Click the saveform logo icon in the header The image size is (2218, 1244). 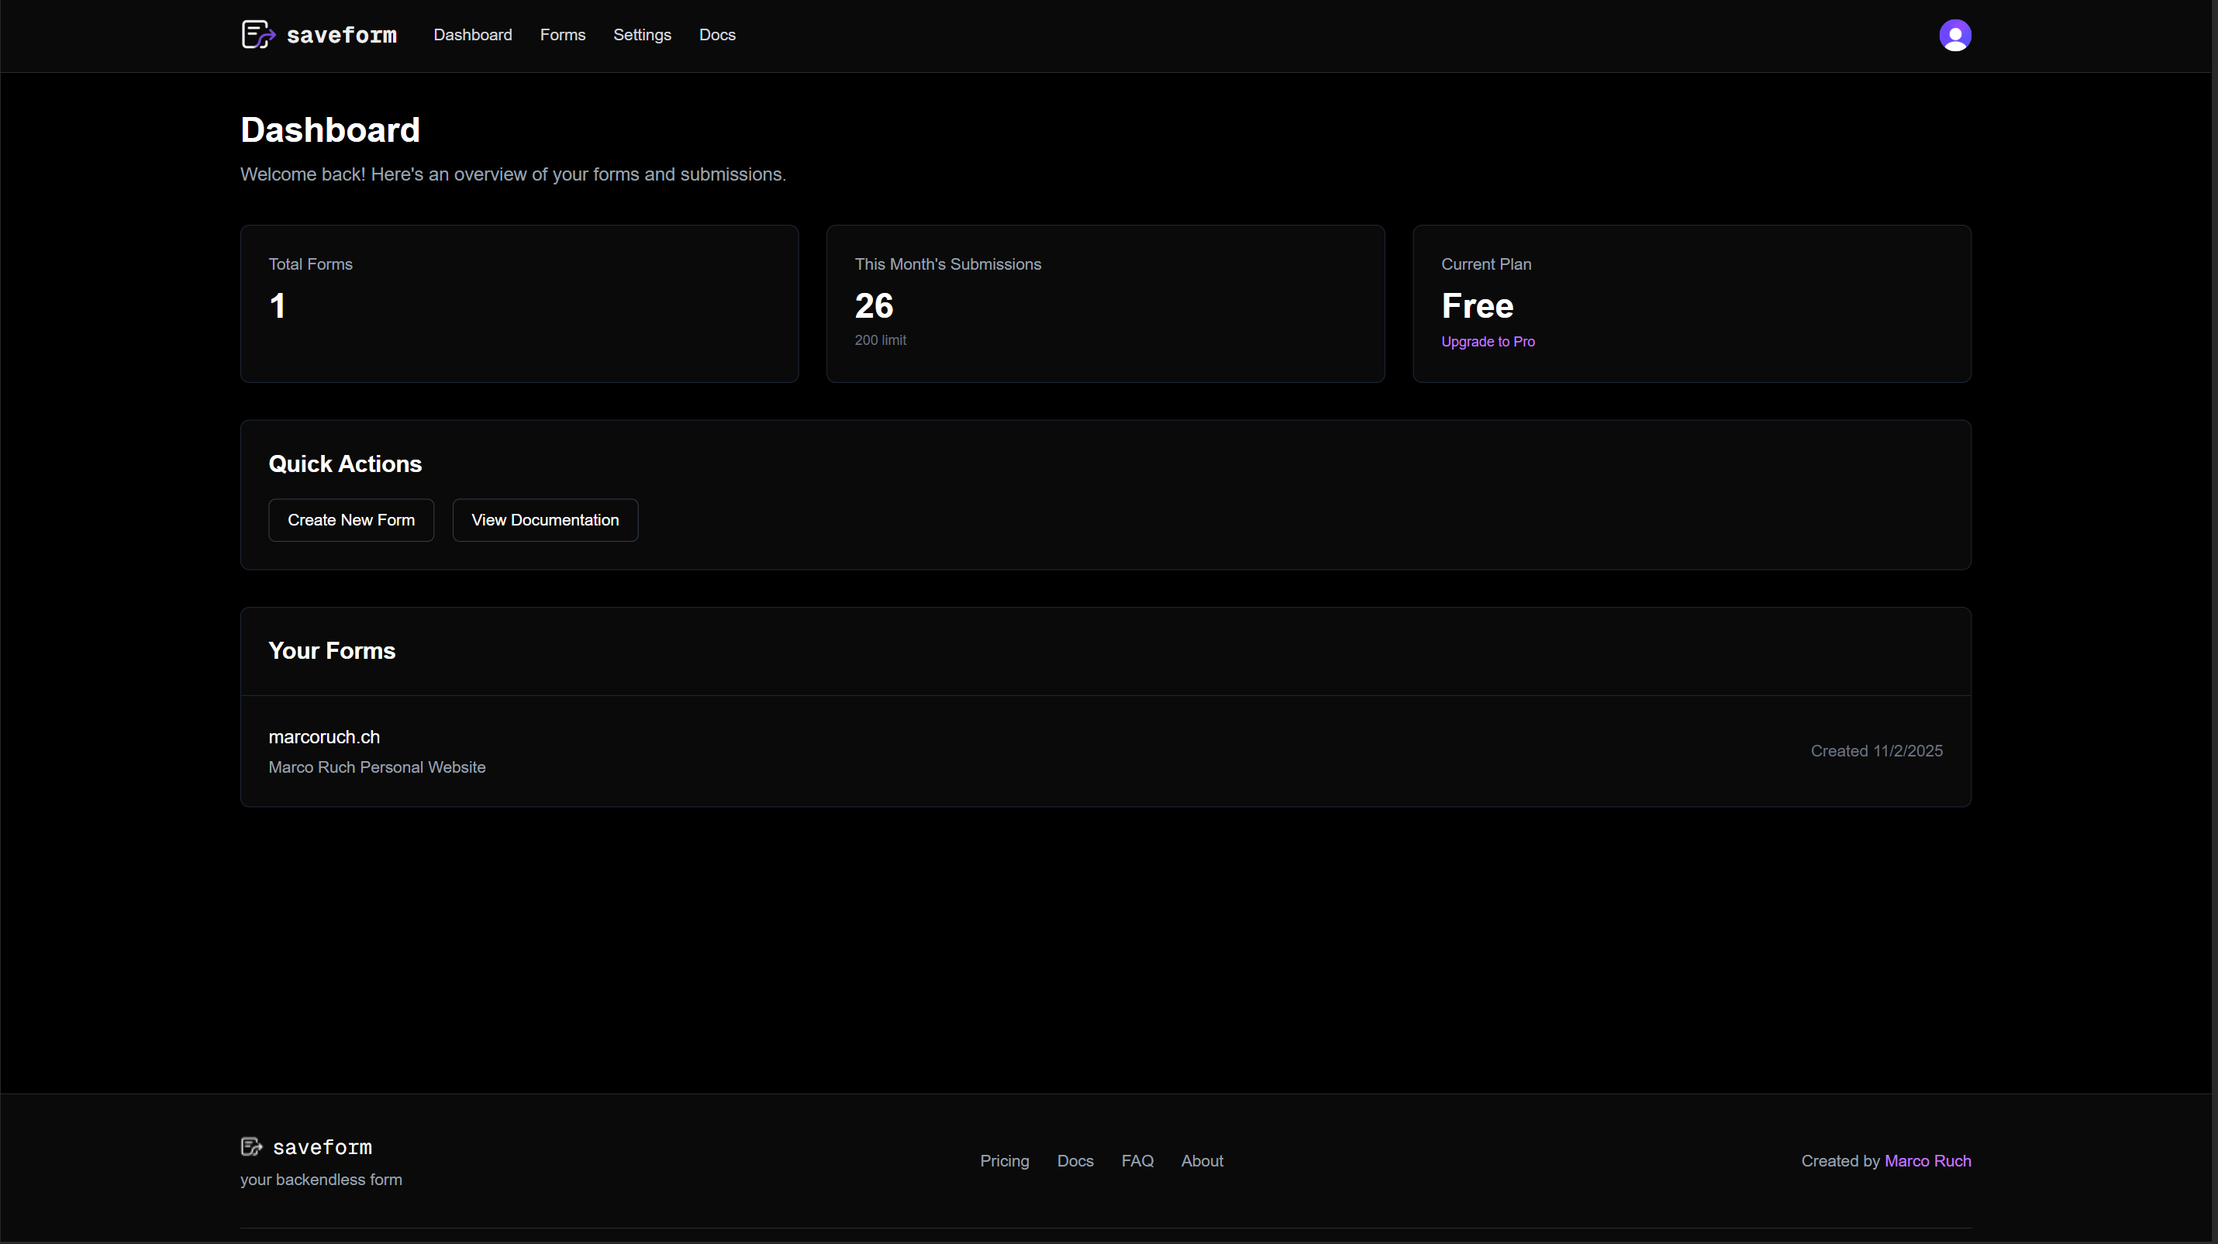pyautogui.click(x=257, y=34)
